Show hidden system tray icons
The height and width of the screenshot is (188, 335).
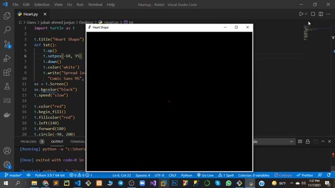point(292,183)
